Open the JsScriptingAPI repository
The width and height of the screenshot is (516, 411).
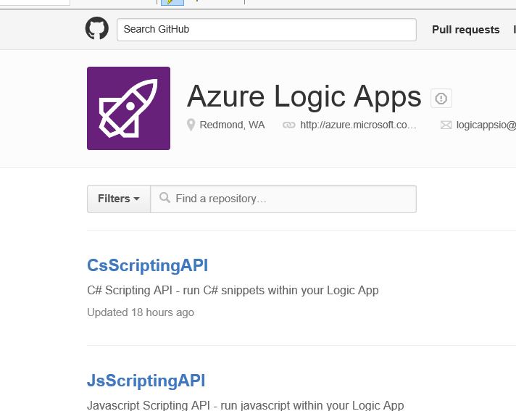tap(146, 381)
